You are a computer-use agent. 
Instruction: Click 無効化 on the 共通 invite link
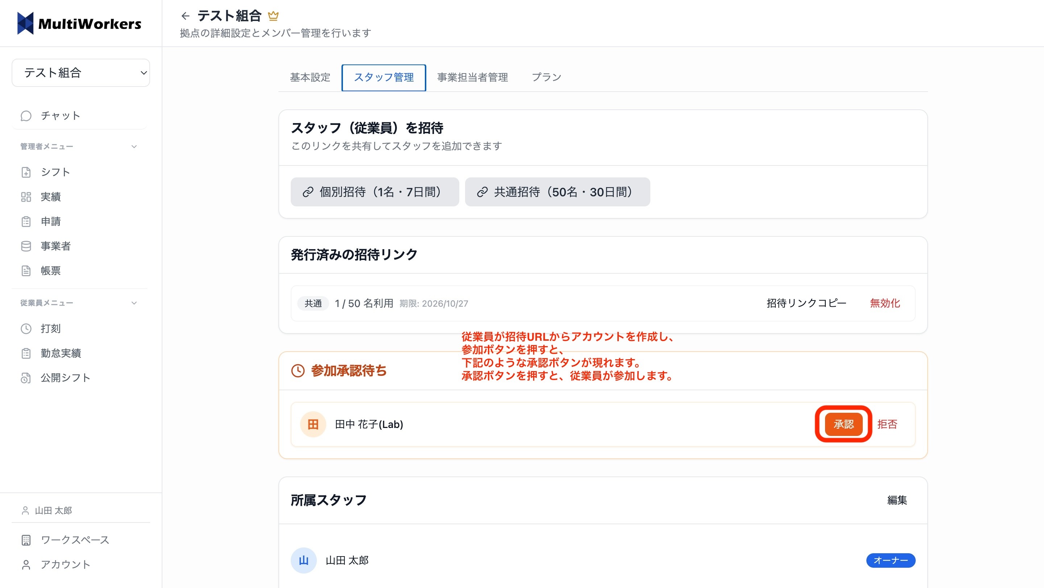(885, 303)
